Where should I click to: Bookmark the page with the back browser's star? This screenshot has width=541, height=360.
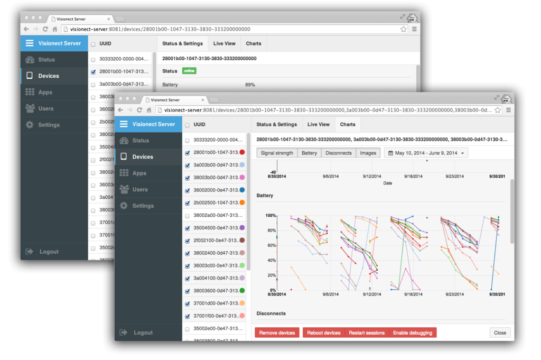coord(403,29)
